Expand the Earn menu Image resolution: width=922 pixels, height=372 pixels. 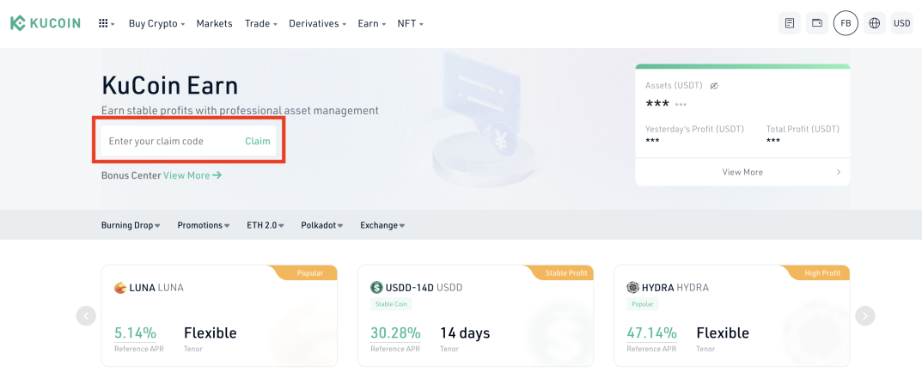[371, 23]
